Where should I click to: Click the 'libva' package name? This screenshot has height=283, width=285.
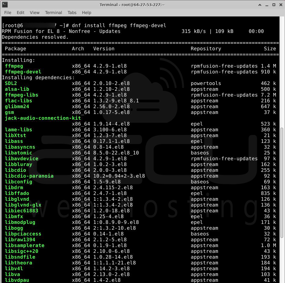point(12,274)
